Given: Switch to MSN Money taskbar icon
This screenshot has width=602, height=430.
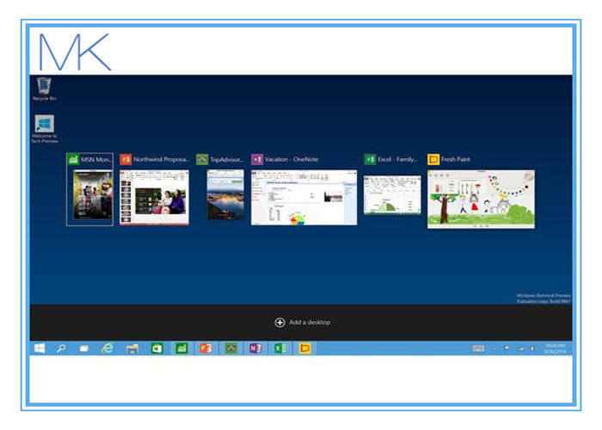Looking at the screenshot, I should (x=181, y=348).
